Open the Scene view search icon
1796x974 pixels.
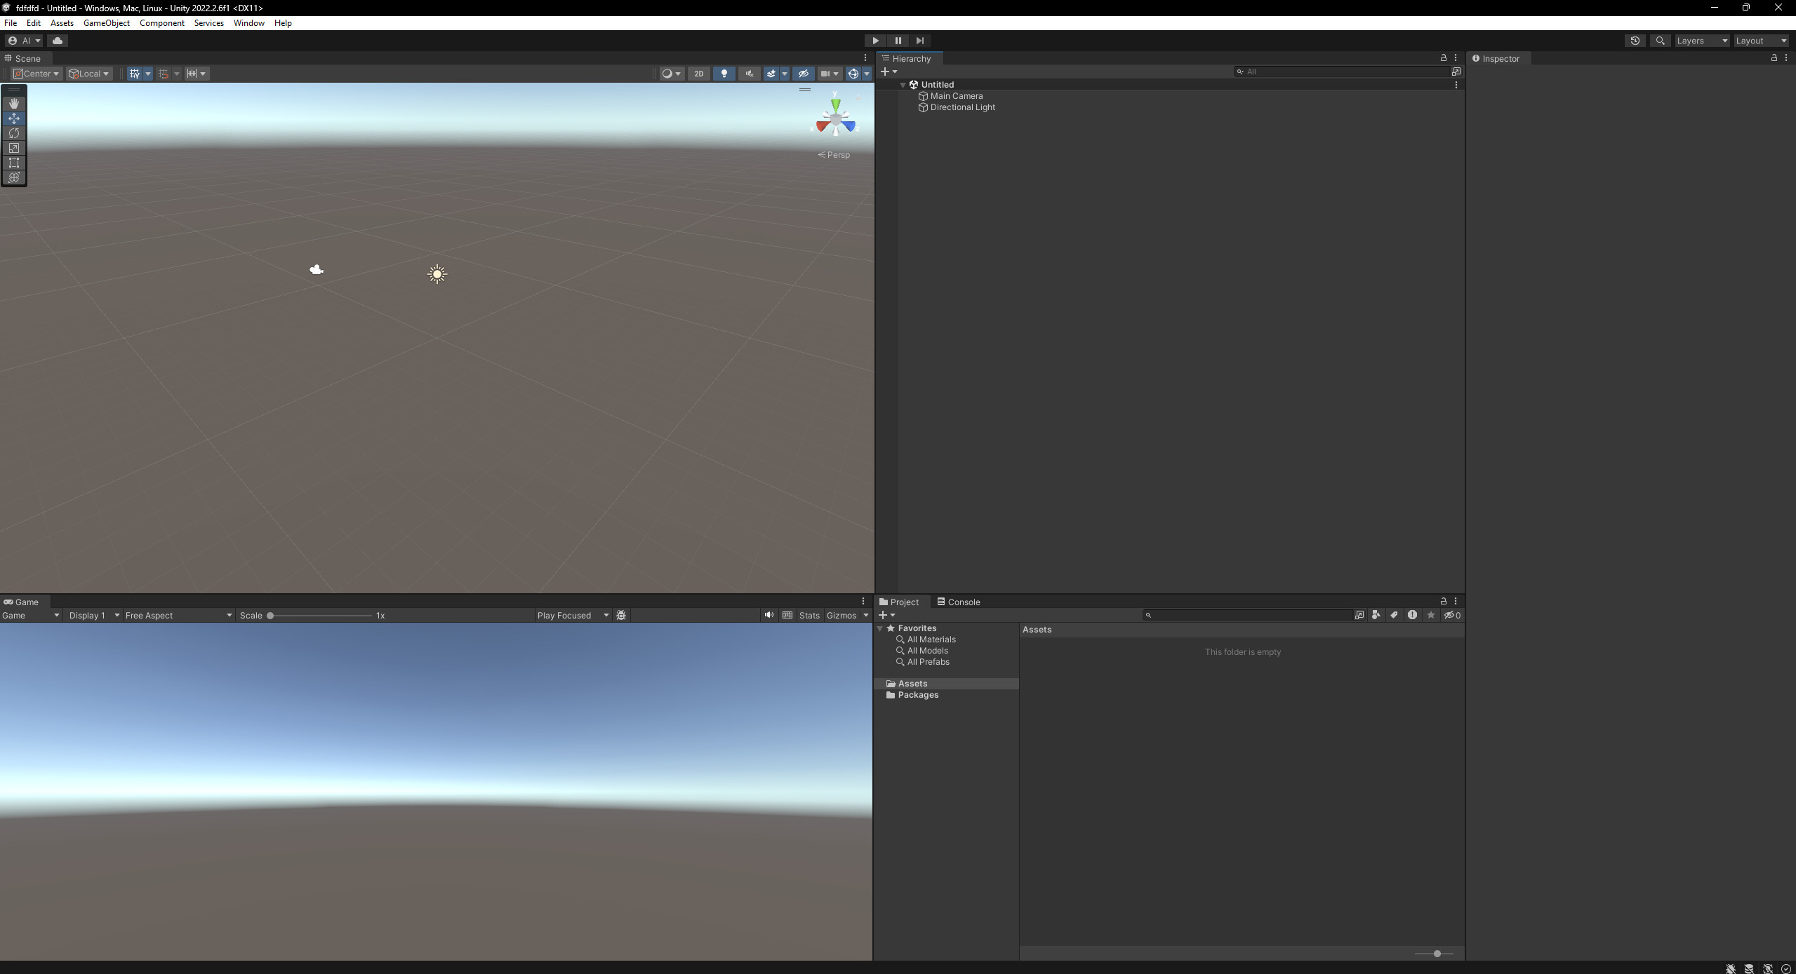(x=1661, y=41)
